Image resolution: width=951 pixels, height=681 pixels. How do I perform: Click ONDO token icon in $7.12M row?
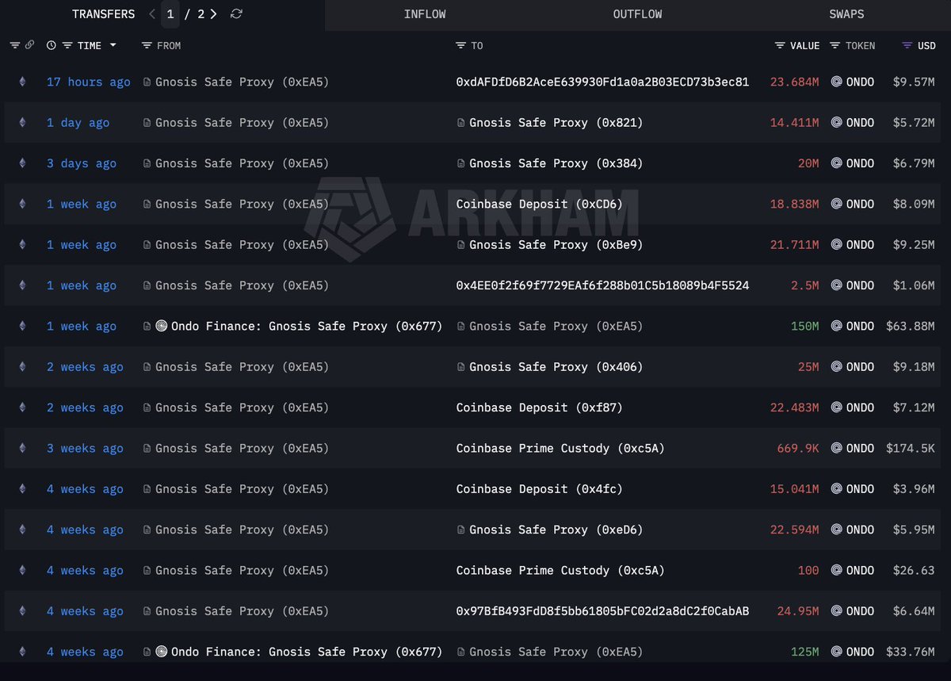point(836,407)
